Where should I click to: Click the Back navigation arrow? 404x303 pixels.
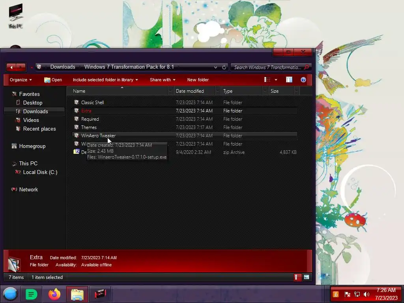11,67
